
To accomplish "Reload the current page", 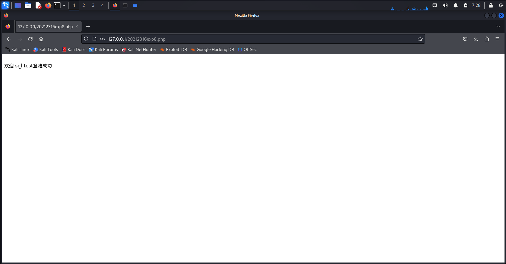I will (x=30, y=39).
